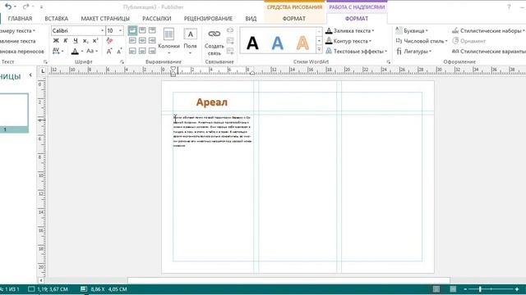Click break link icon in Связывание group
Screen dimensions: 526x295
(230, 31)
